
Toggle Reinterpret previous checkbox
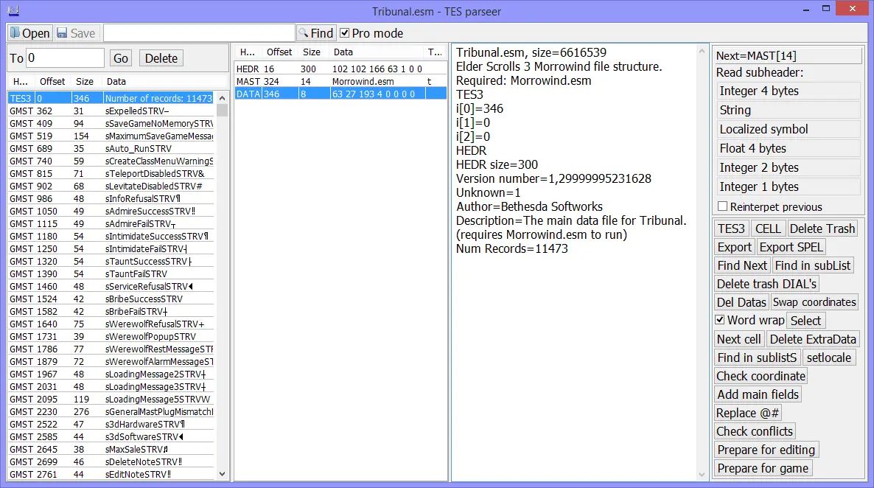click(x=723, y=206)
